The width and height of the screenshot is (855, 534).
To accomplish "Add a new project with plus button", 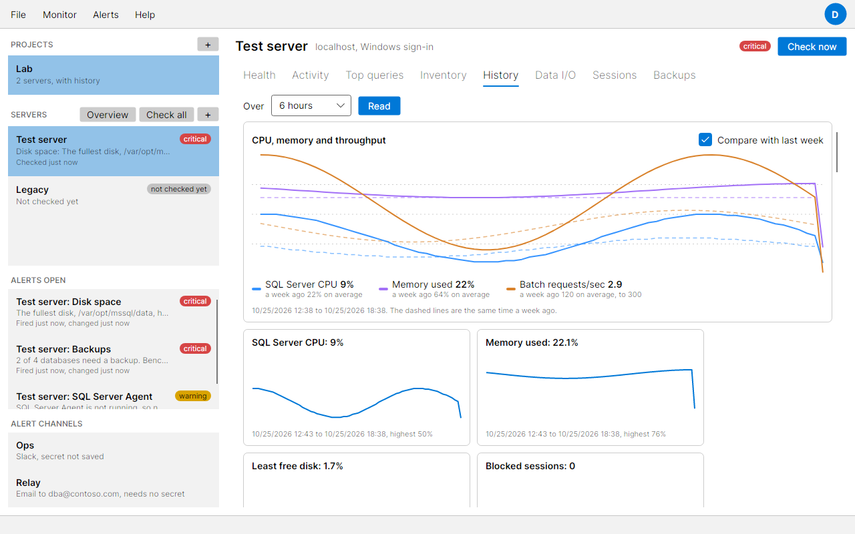I will pyautogui.click(x=208, y=45).
